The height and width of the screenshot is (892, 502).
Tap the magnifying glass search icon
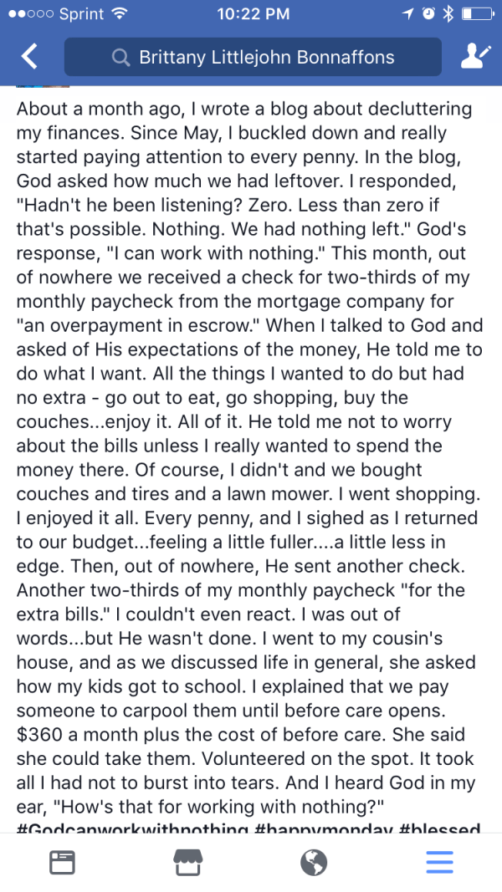click(x=120, y=57)
